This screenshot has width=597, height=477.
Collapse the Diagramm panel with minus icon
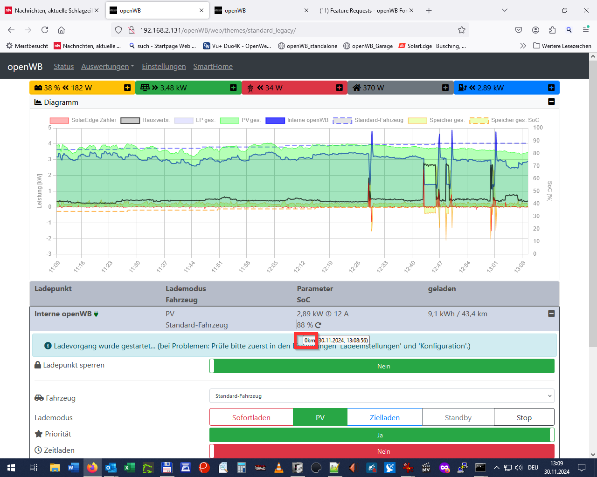pos(551,102)
